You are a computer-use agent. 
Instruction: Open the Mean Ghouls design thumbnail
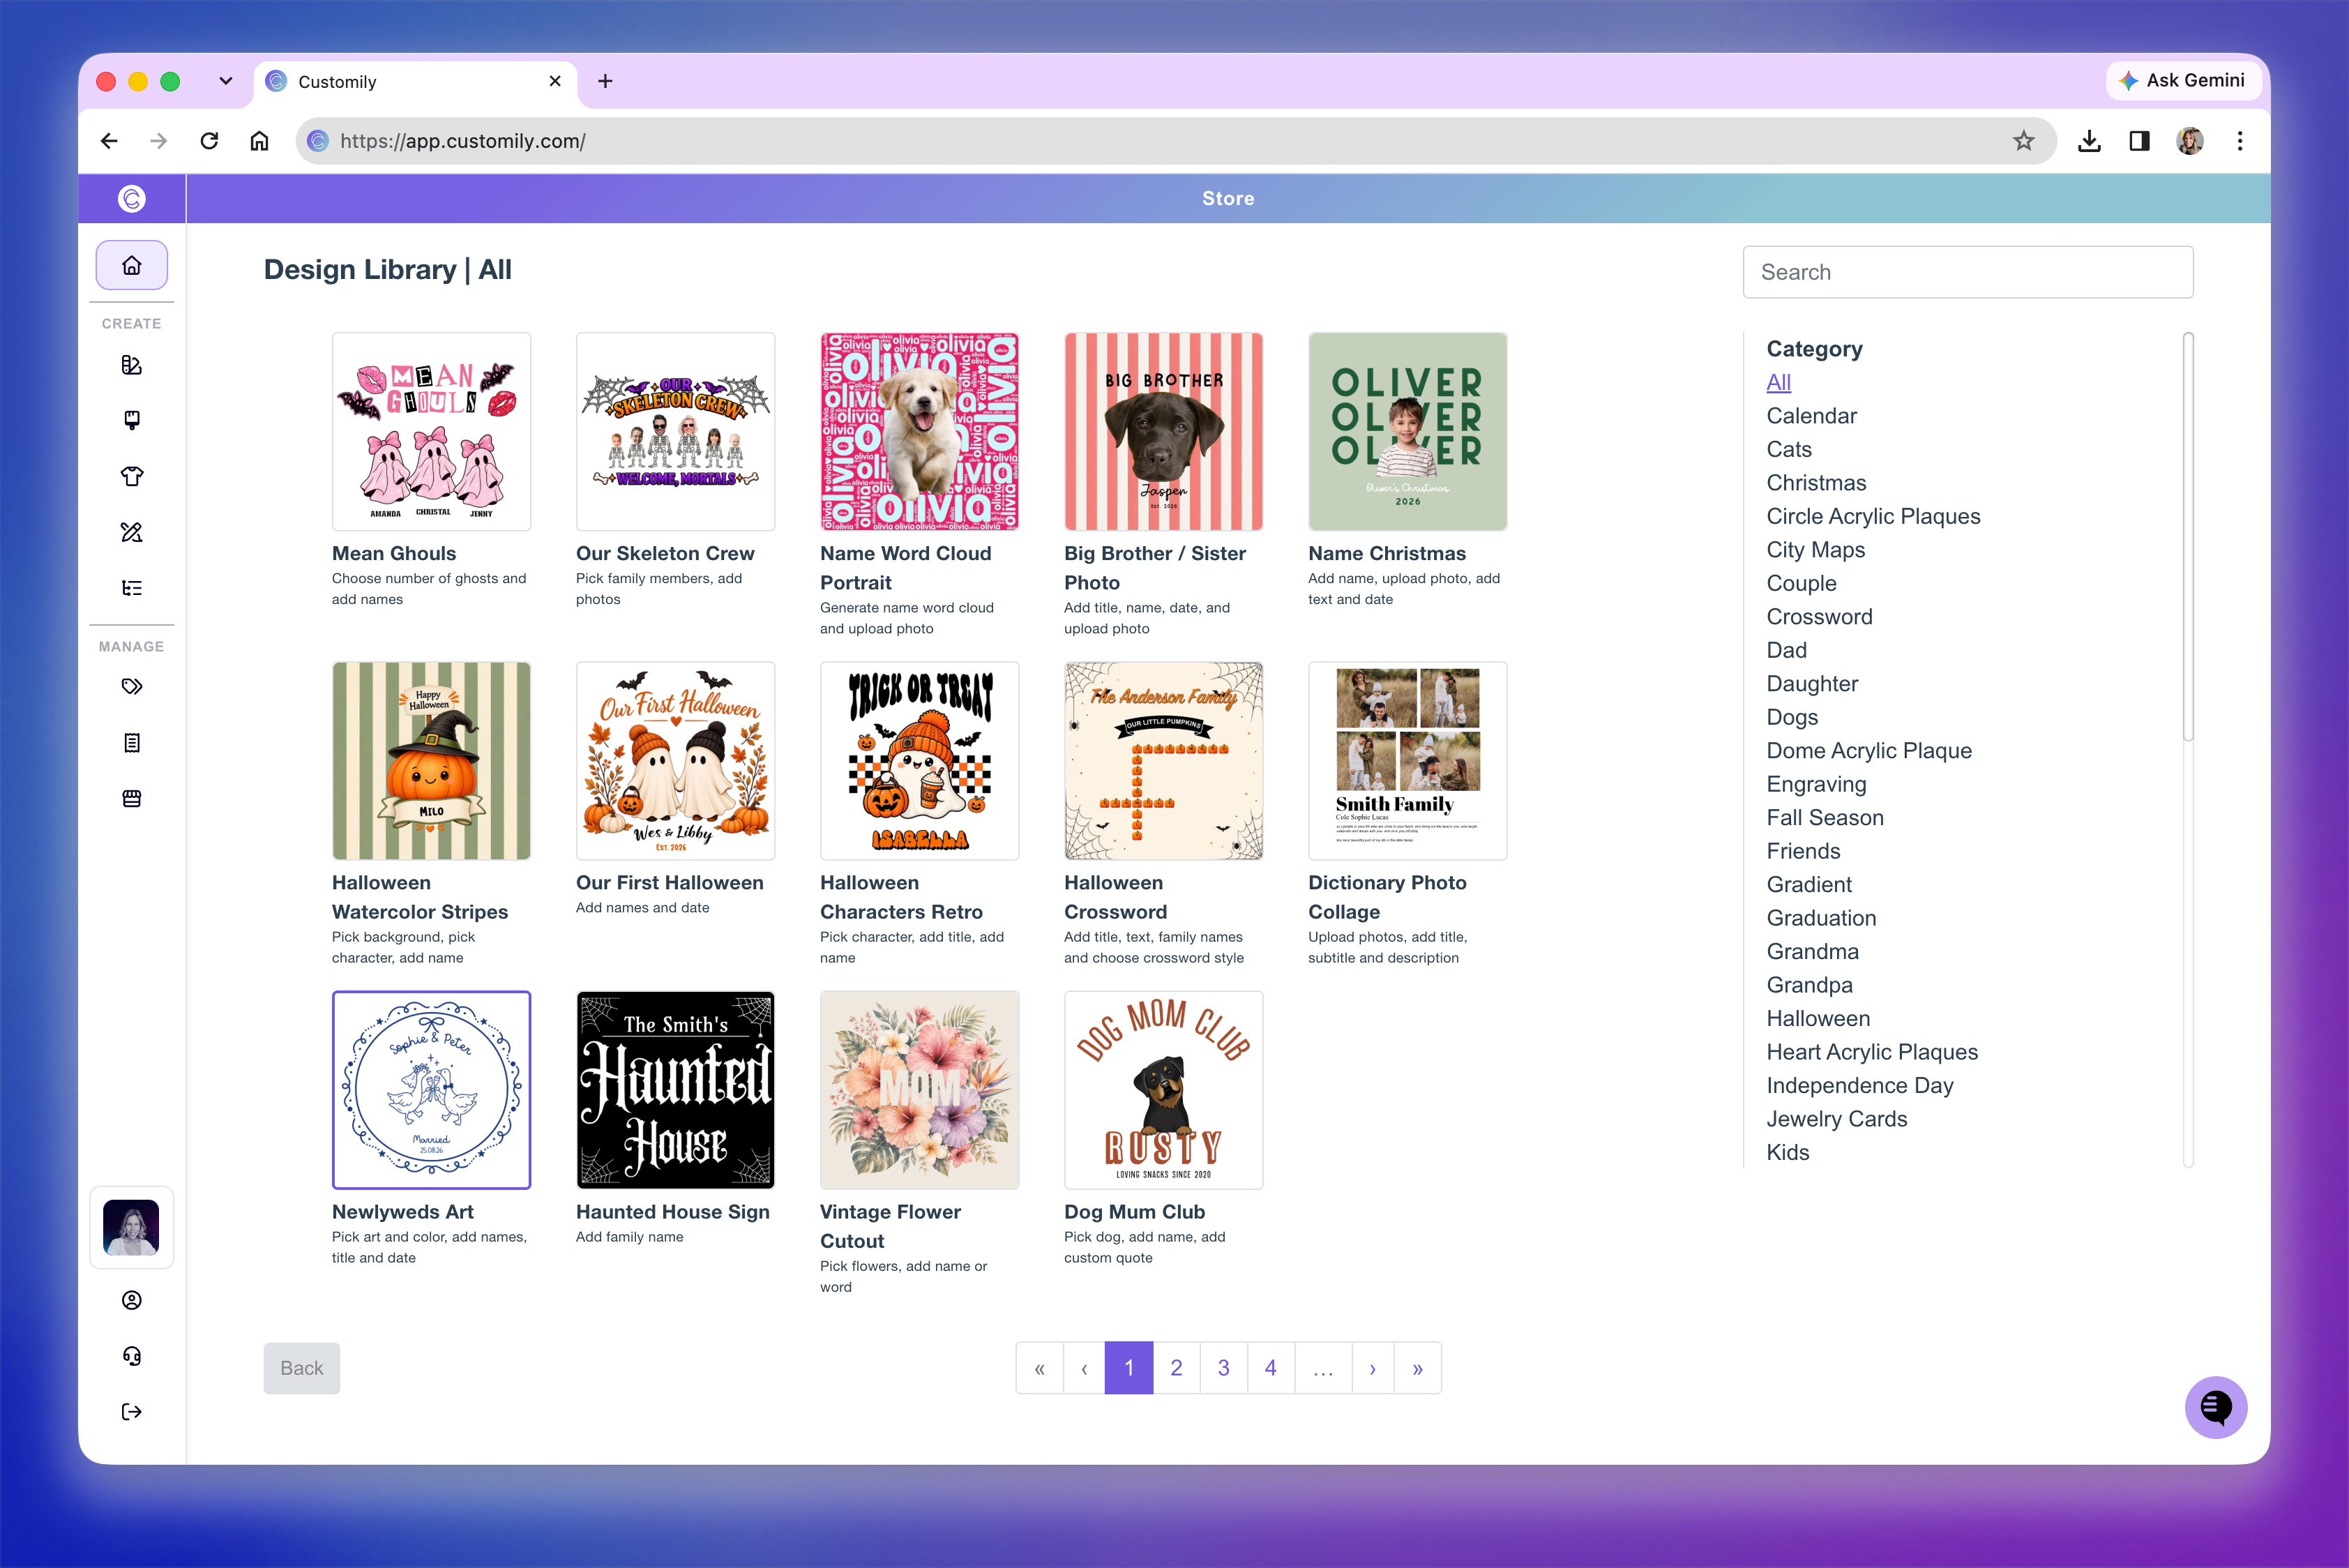click(431, 432)
